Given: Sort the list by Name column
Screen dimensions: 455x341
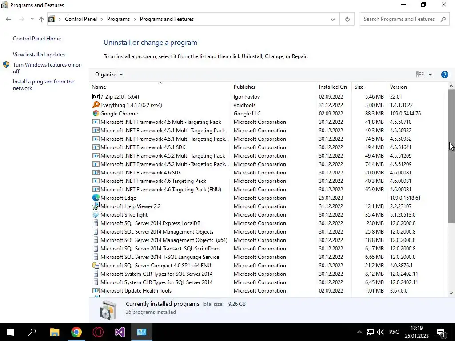Looking at the screenshot, I should 160,87.
